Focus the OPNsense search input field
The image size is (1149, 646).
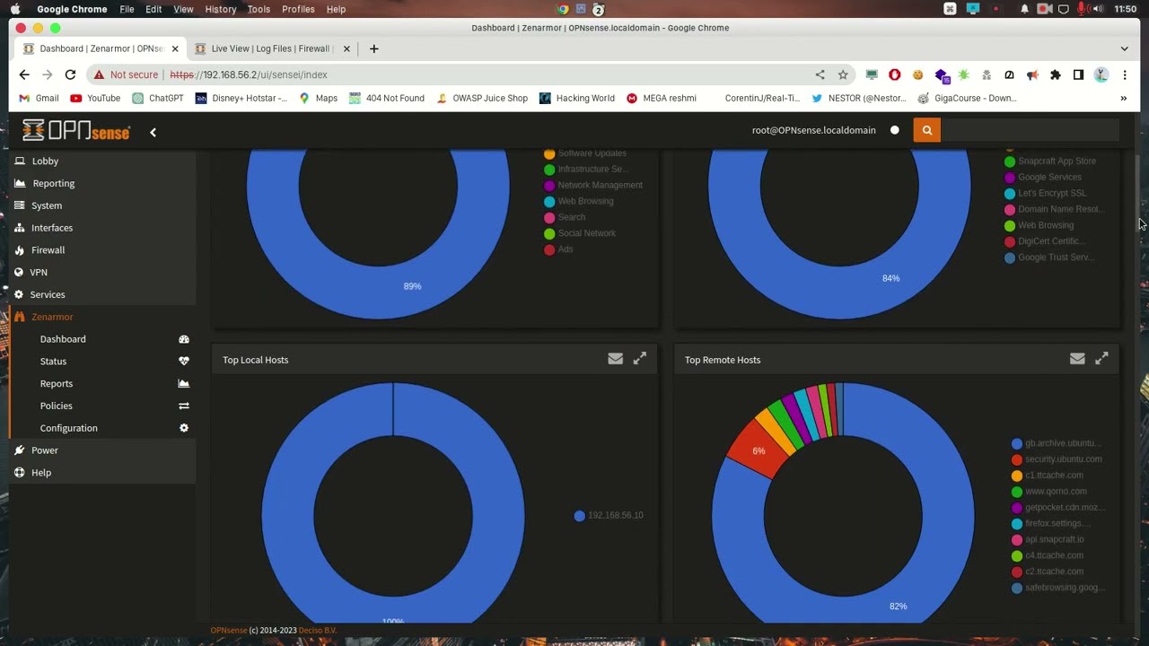click(x=1031, y=130)
